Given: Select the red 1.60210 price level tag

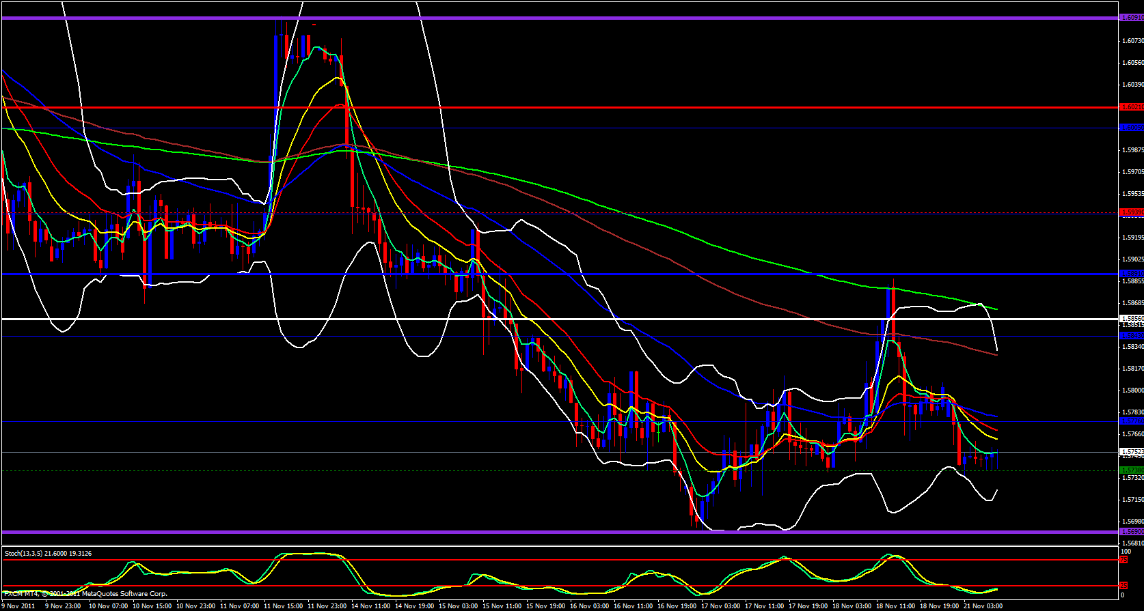Looking at the screenshot, I should tap(1131, 107).
